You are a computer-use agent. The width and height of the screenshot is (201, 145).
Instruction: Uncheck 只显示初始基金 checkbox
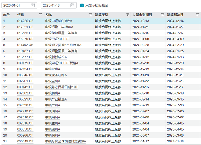82,5
